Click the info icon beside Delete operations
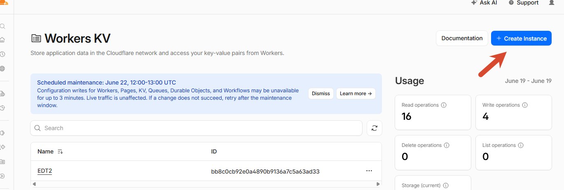 click(447, 145)
